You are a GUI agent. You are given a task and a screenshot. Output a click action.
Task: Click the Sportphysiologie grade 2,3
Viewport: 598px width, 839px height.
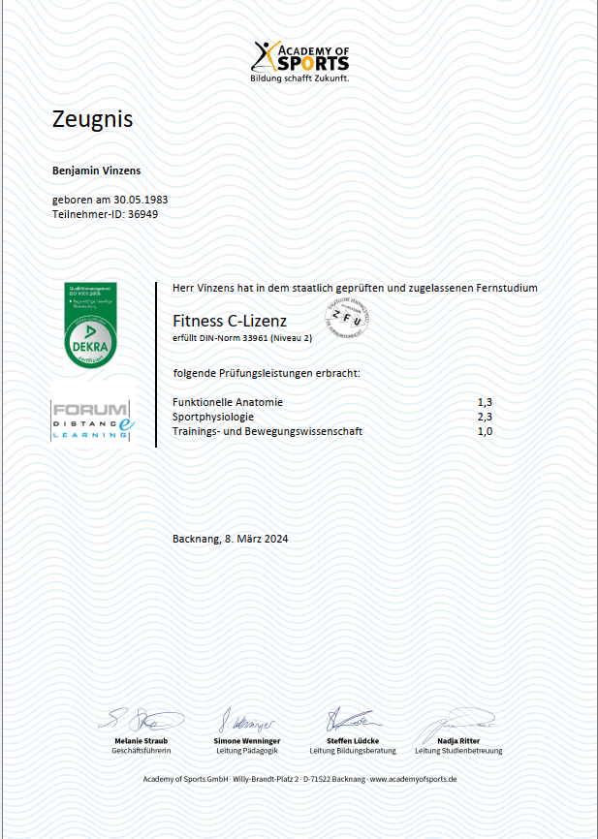click(485, 417)
